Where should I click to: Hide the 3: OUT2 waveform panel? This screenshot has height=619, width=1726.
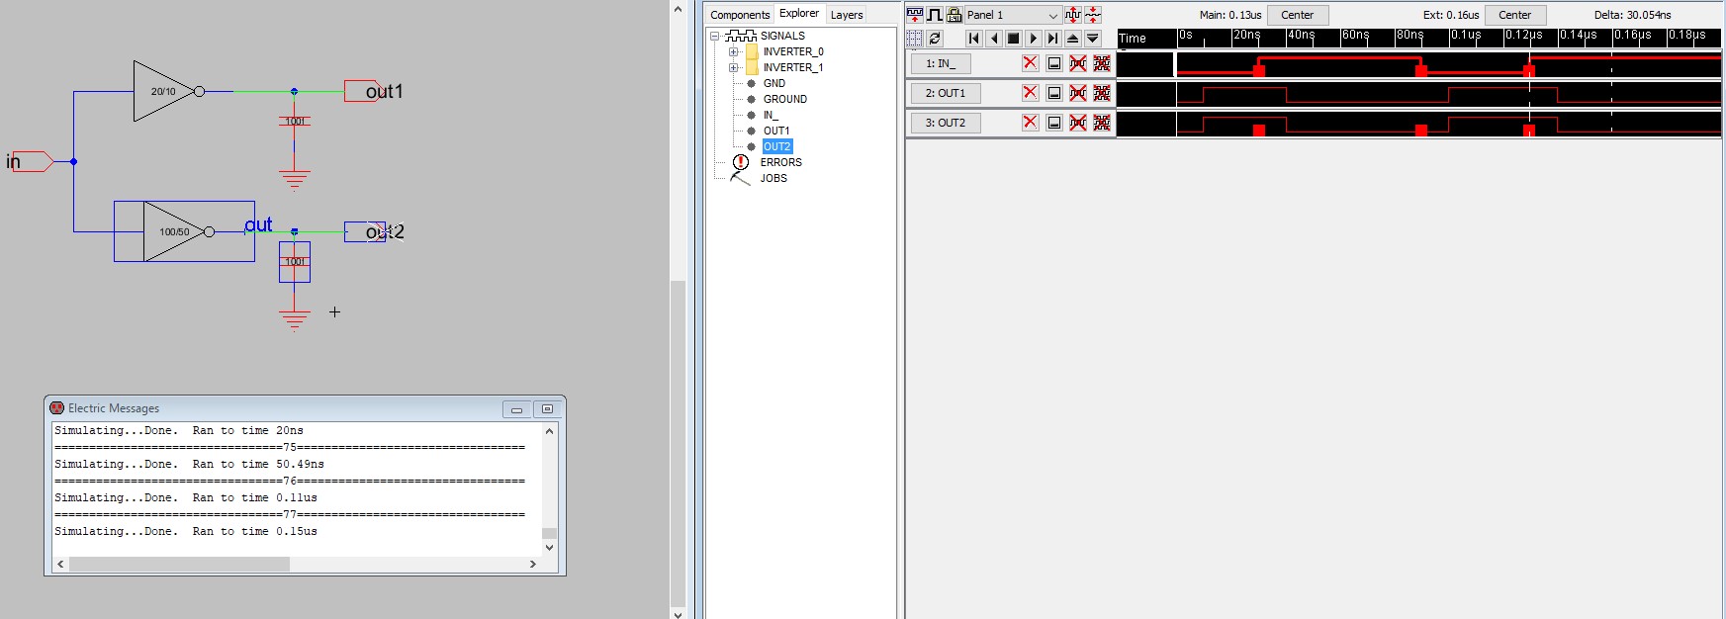(1054, 123)
